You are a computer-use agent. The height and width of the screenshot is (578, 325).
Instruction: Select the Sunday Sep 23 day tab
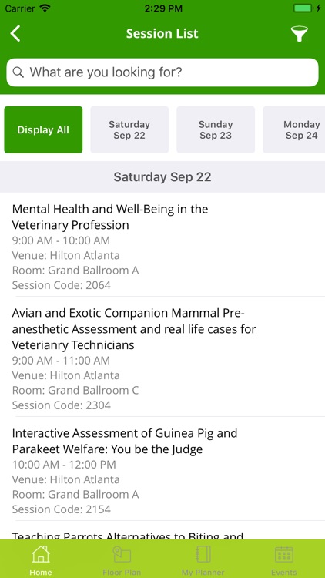[216, 129]
